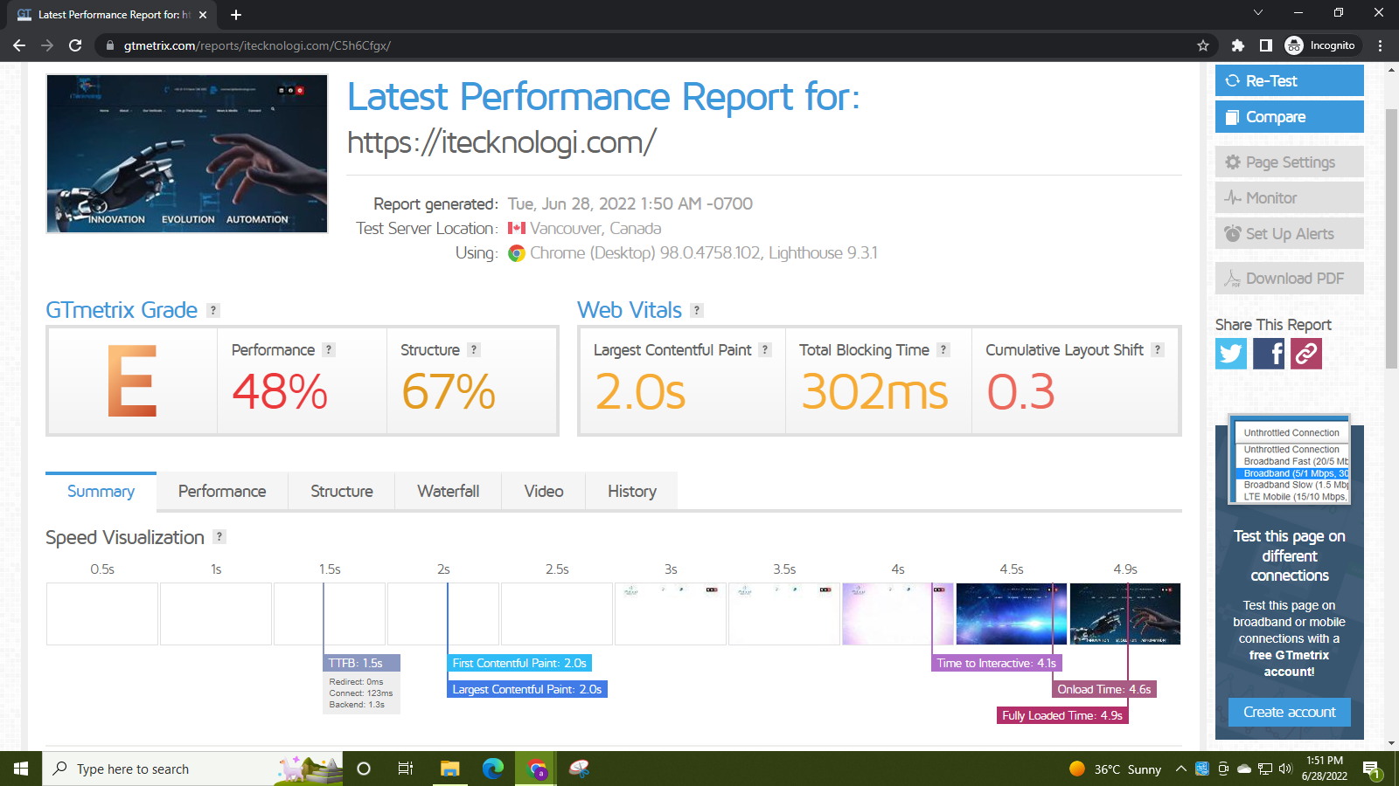Screen dimensions: 1399x786
Task: Open Chrome three-dot menu
Action: [1381, 45]
